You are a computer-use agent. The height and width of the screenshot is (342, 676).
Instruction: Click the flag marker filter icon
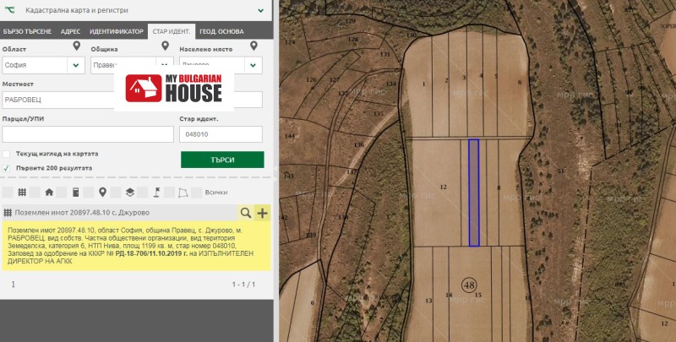pos(156,192)
